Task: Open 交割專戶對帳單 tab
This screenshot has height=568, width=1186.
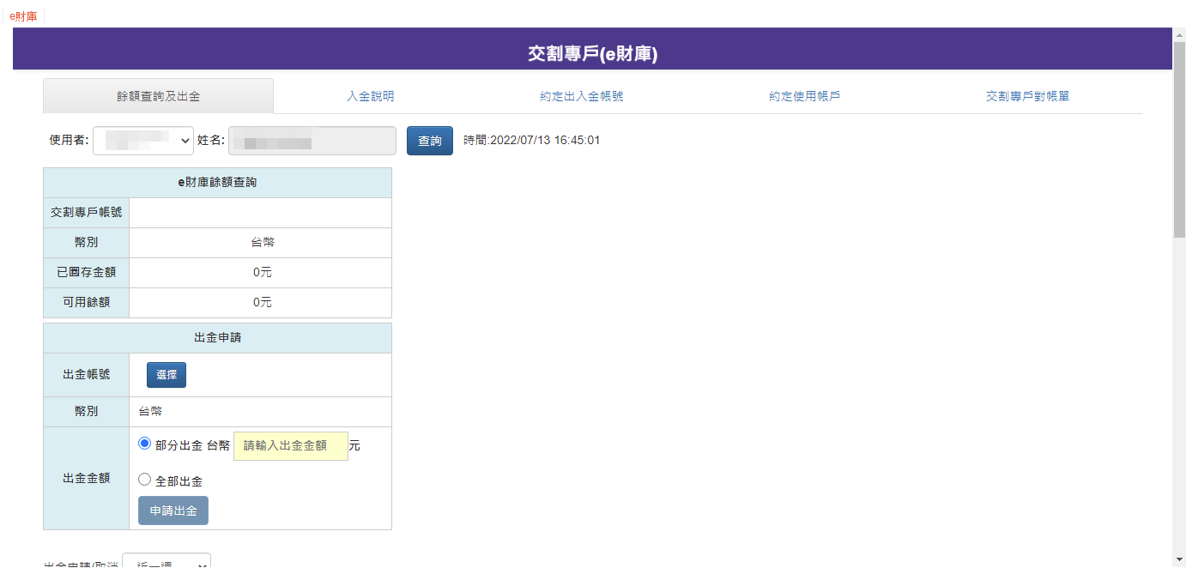Action: coord(1027,96)
